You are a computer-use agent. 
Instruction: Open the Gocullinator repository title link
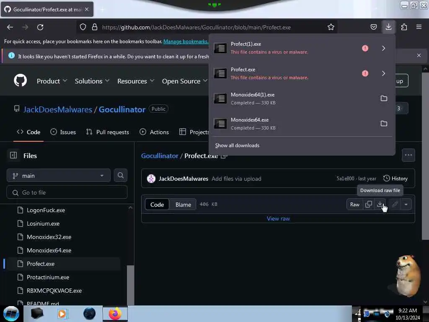(122, 109)
